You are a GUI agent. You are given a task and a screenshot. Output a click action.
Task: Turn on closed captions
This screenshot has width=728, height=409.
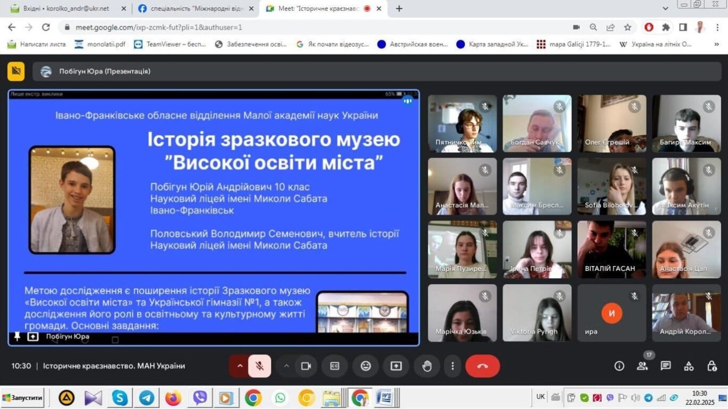(x=335, y=366)
